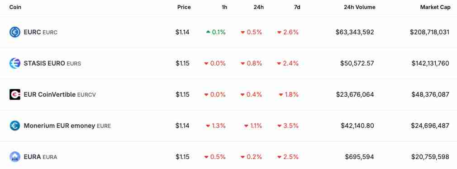
Task: Sort by 1h change column header
Action: 224,7
